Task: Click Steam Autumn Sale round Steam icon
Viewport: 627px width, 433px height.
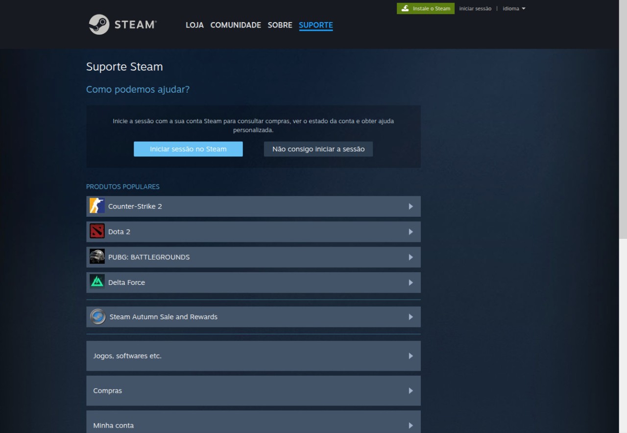Action: pyautogui.click(x=98, y=317)
